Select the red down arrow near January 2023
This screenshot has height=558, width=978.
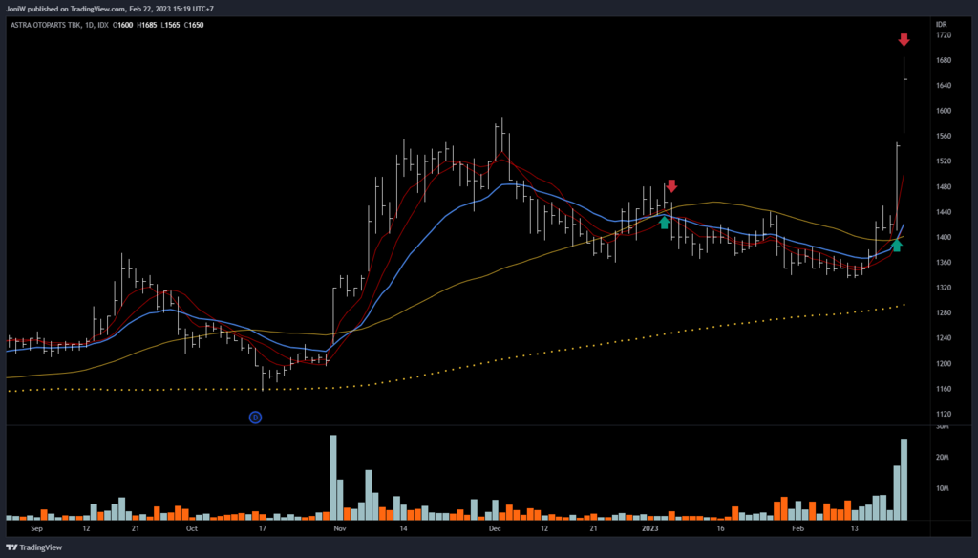pyautogui.click(x=671, y=185)
